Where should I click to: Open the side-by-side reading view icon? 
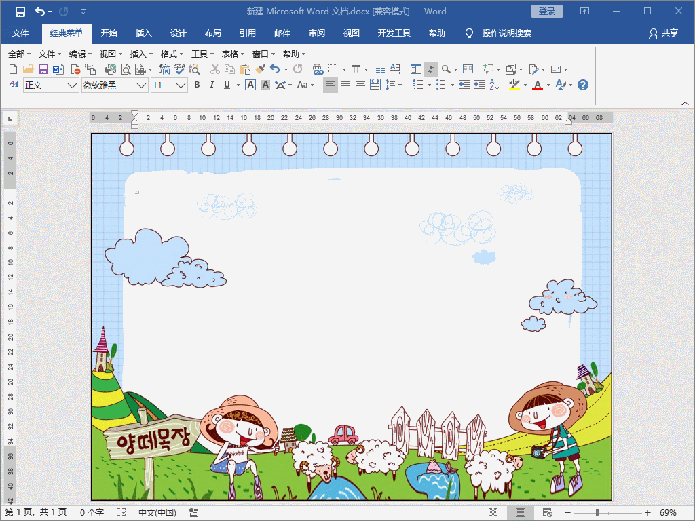tap(468, 69)
